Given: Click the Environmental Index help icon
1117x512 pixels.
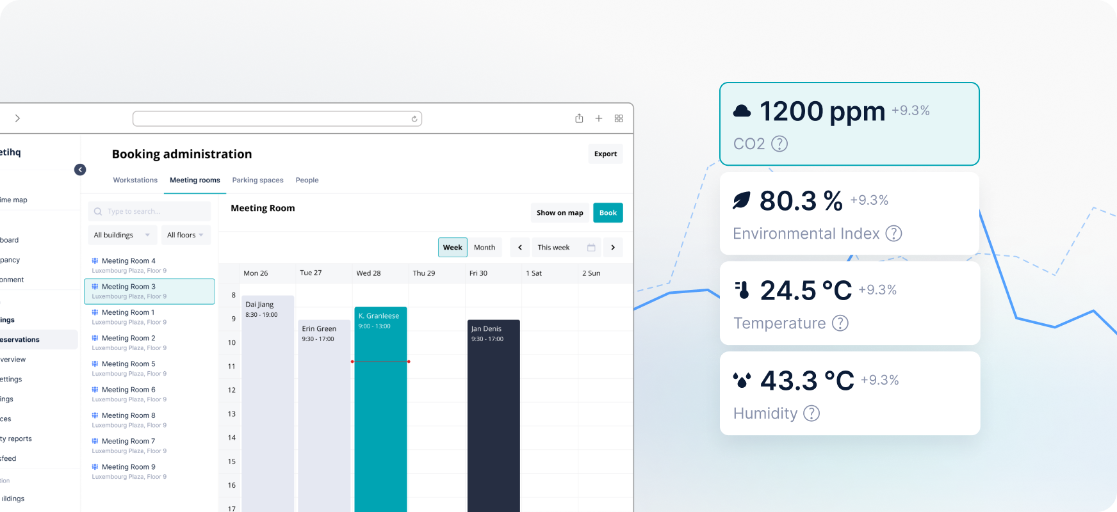Looking at the screenshot, I should coord(893,234).
